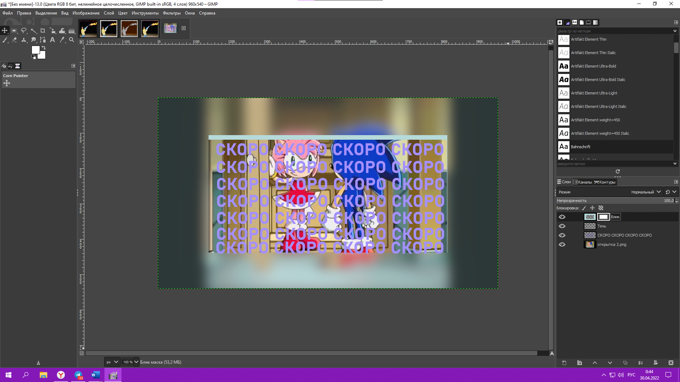Open the ruler unit px dropdown
Viewport: 680px width, 382px height.
pyautogui.click(x=112, y=362)
